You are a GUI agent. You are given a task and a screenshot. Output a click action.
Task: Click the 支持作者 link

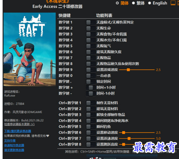pos(10,141)
